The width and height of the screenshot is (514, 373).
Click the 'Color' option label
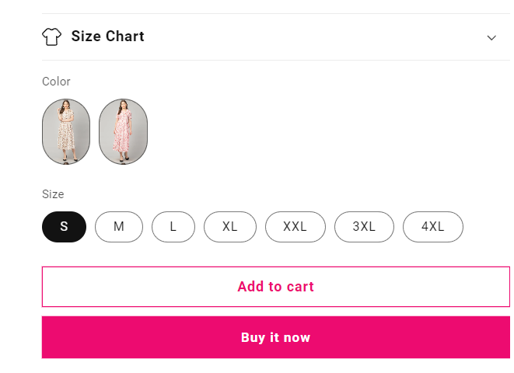click(x=56, y=82)
